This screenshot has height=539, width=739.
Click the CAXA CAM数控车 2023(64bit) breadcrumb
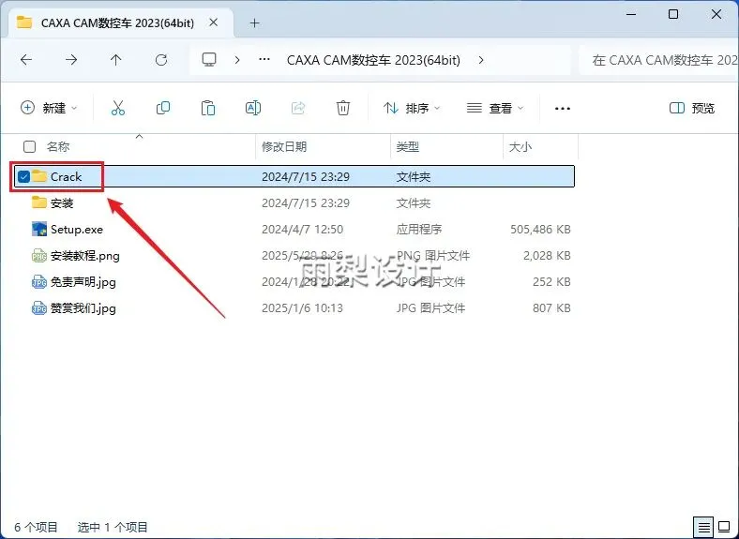(373, 60)
